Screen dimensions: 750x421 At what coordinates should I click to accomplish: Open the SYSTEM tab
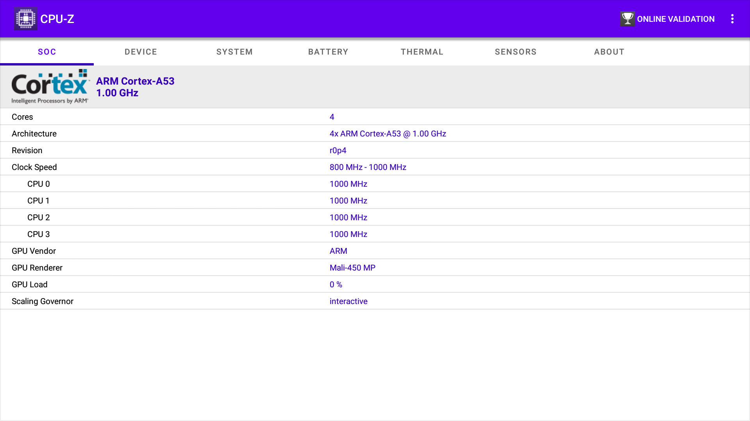coord(234,52)
